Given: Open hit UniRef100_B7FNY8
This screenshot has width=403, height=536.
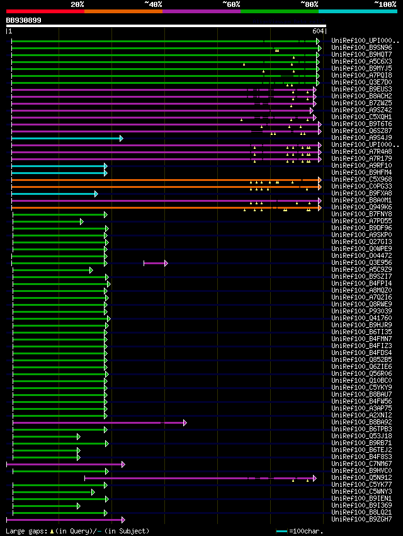Looking at the screenshot, I should tap(361, 214).
